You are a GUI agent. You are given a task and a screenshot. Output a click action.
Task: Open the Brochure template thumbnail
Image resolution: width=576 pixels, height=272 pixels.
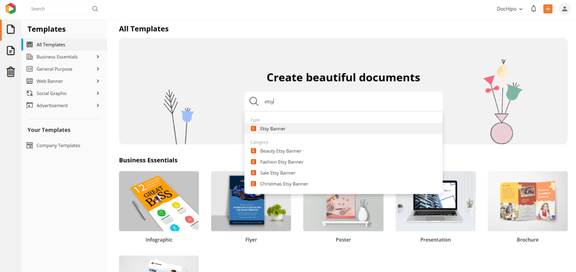(x=528, y=201)
